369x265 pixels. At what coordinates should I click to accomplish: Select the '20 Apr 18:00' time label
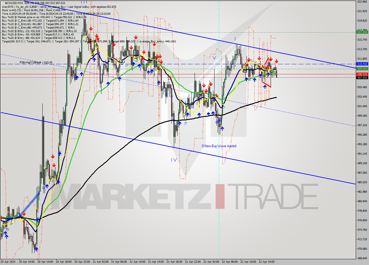(64, 262)
